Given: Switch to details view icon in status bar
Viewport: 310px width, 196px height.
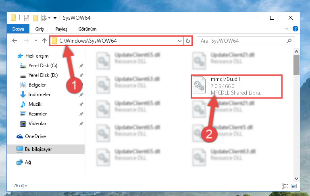Looking at the screenshot, I should [285, 186].
